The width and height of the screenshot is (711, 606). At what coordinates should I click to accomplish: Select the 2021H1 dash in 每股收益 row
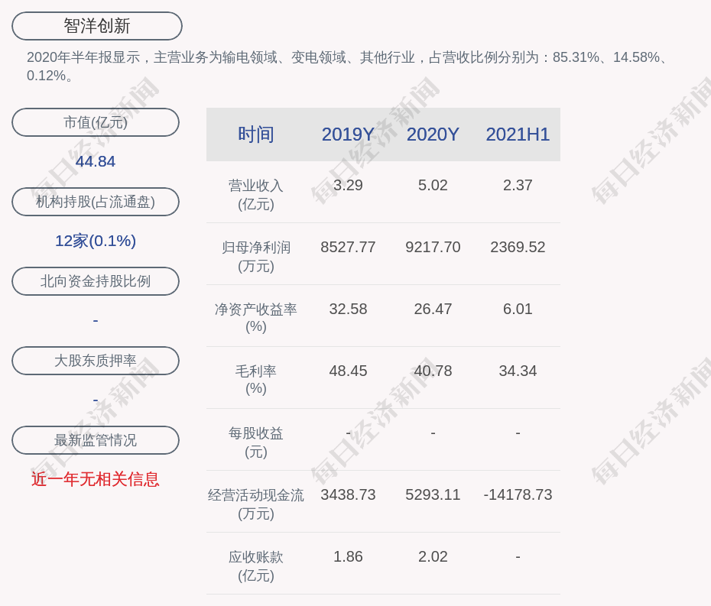(518, 433)
